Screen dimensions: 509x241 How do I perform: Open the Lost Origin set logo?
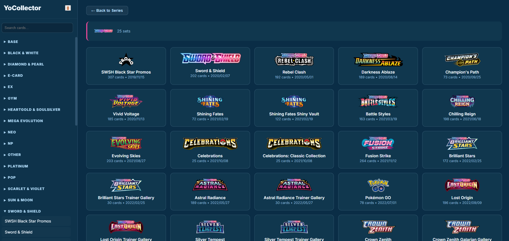[462, 185]
